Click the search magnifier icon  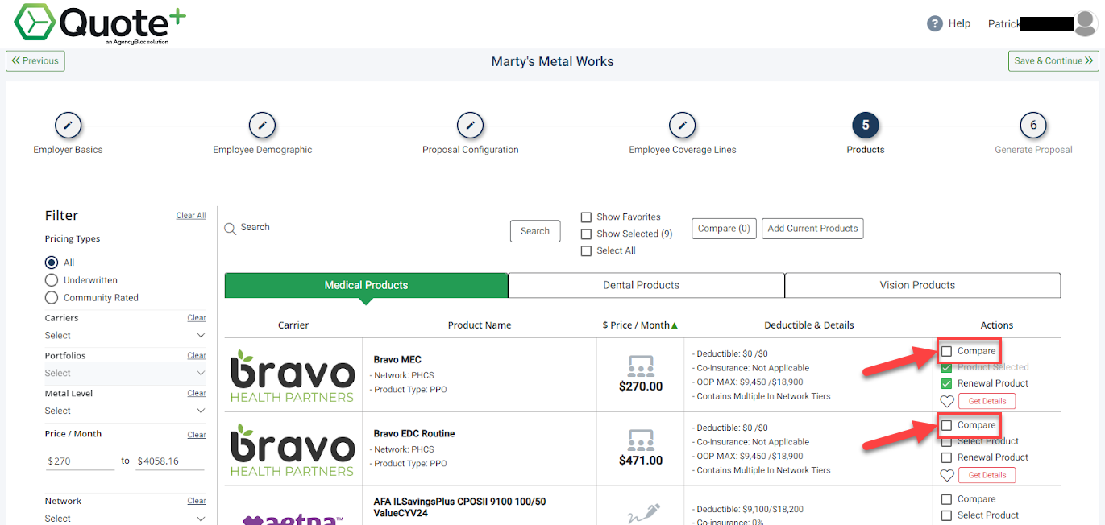(231, 229)
